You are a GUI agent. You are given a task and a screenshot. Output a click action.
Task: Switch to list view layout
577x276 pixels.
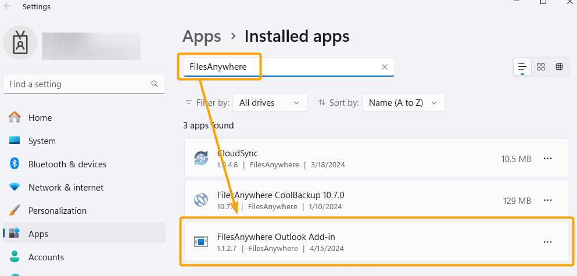522,67
